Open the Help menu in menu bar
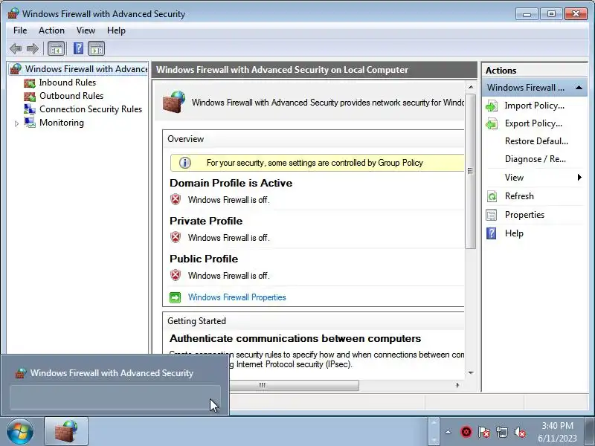The width and height of the screenshot is (595, 446). (x=116, y=30)
